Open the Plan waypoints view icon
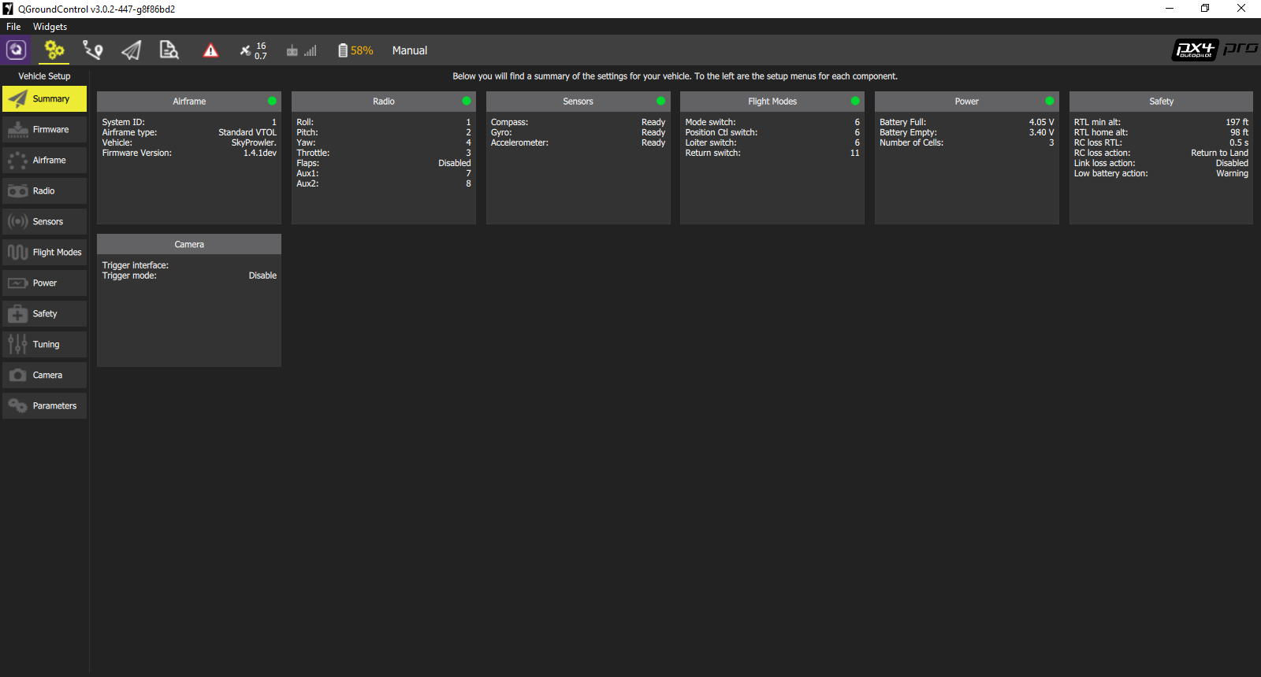 tap(93, 50)
